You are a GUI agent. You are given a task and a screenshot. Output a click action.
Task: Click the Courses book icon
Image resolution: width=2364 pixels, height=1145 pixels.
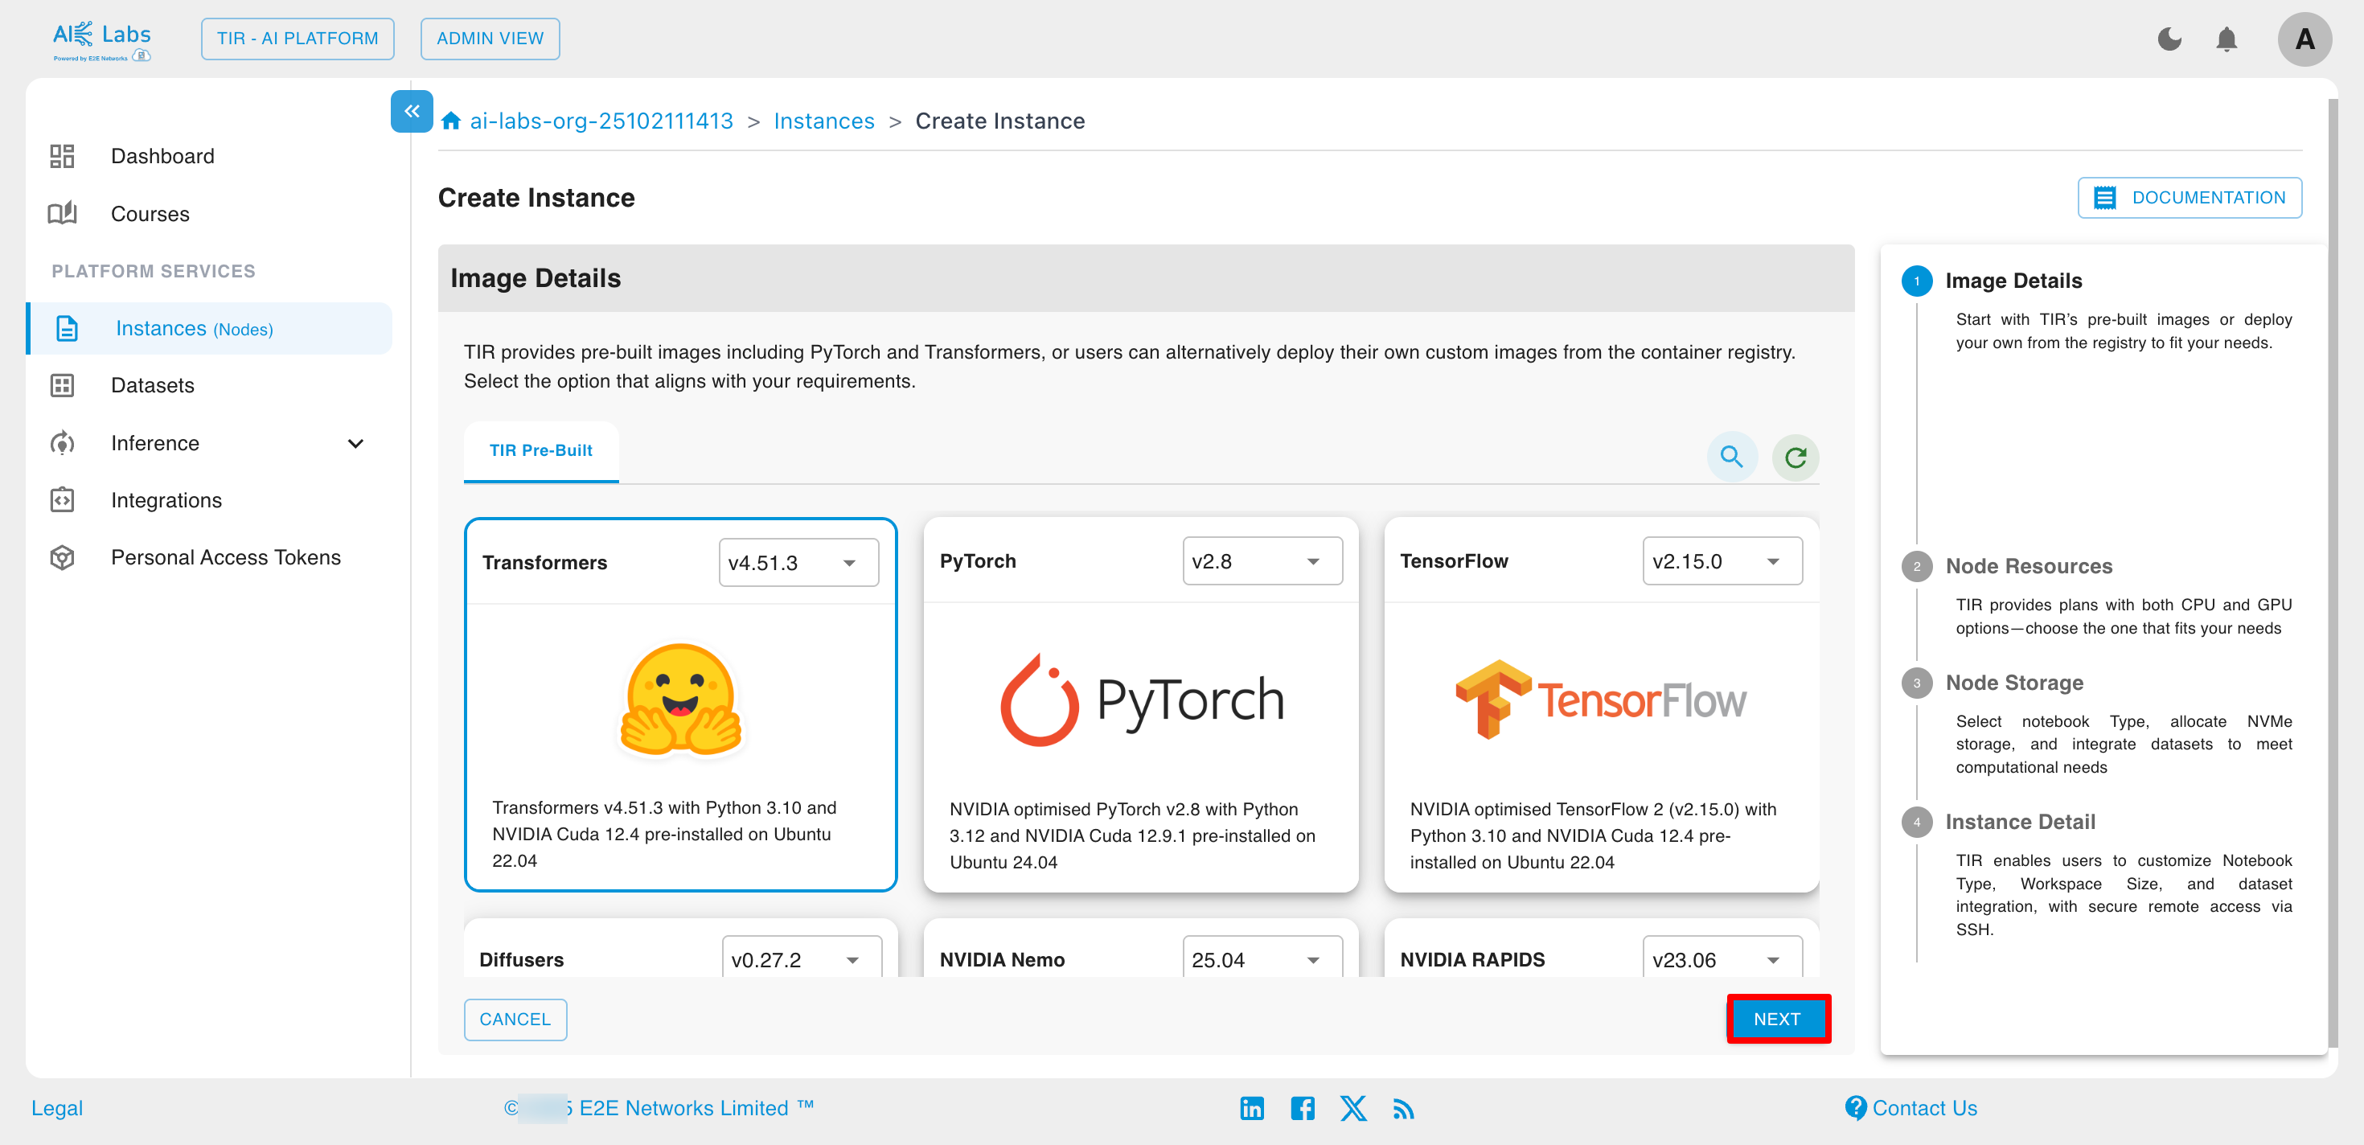63,214
